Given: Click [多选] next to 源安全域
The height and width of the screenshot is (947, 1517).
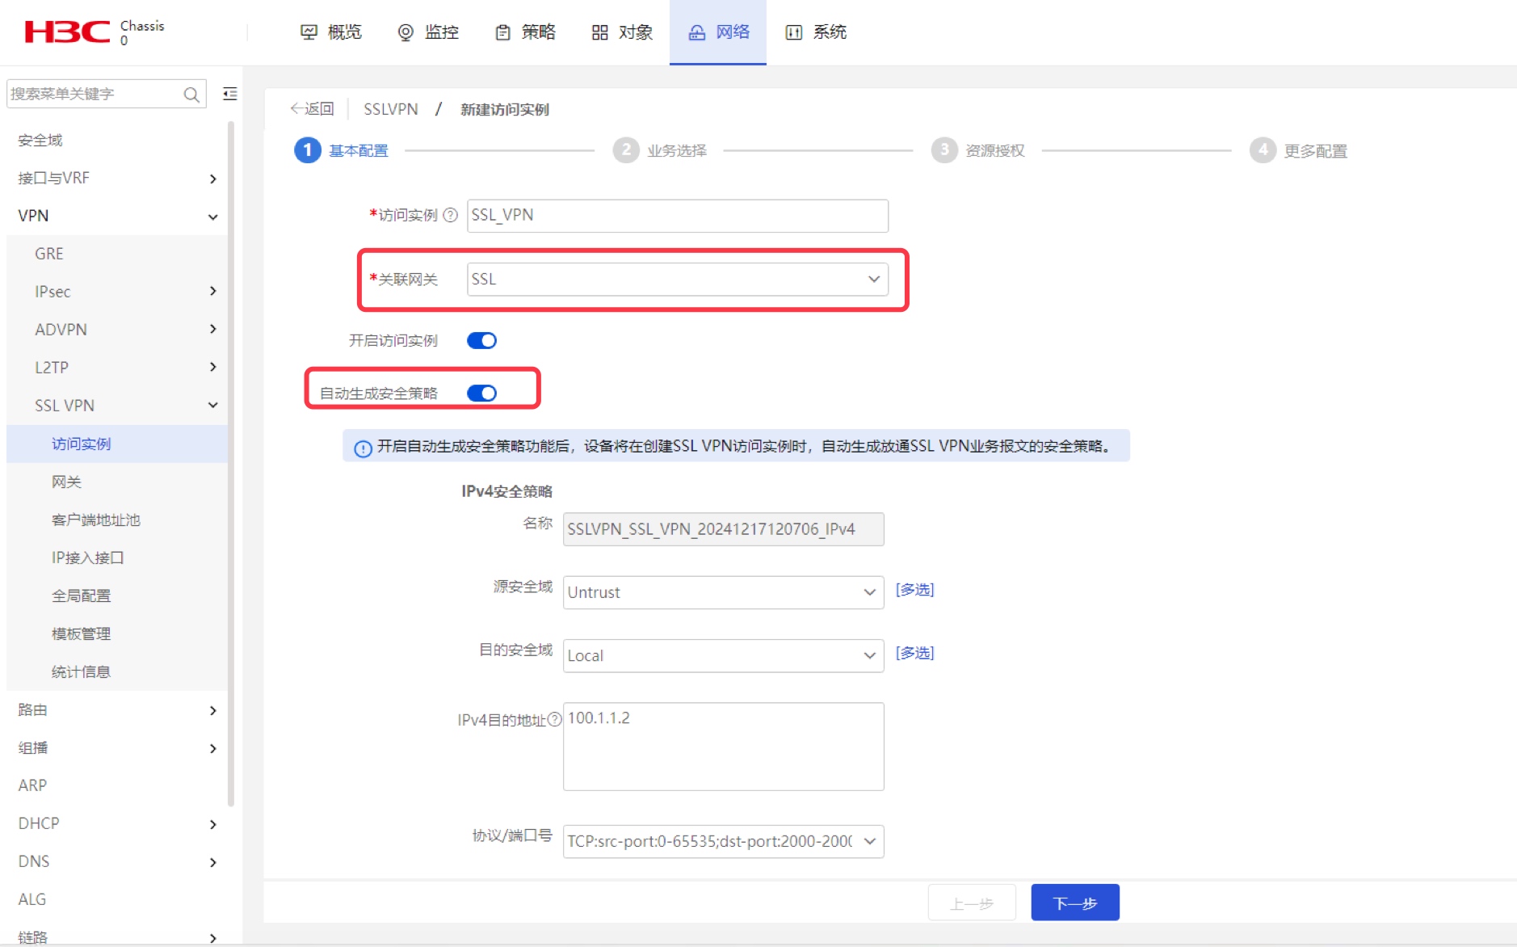Looking at the screenshot, I should 914,590.
